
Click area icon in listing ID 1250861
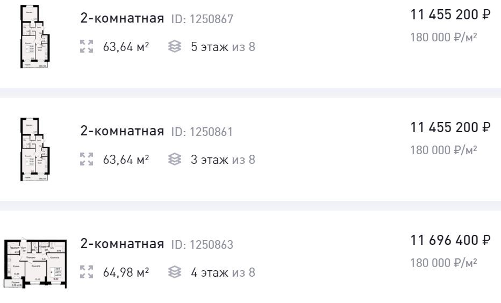tap(87, 159)
